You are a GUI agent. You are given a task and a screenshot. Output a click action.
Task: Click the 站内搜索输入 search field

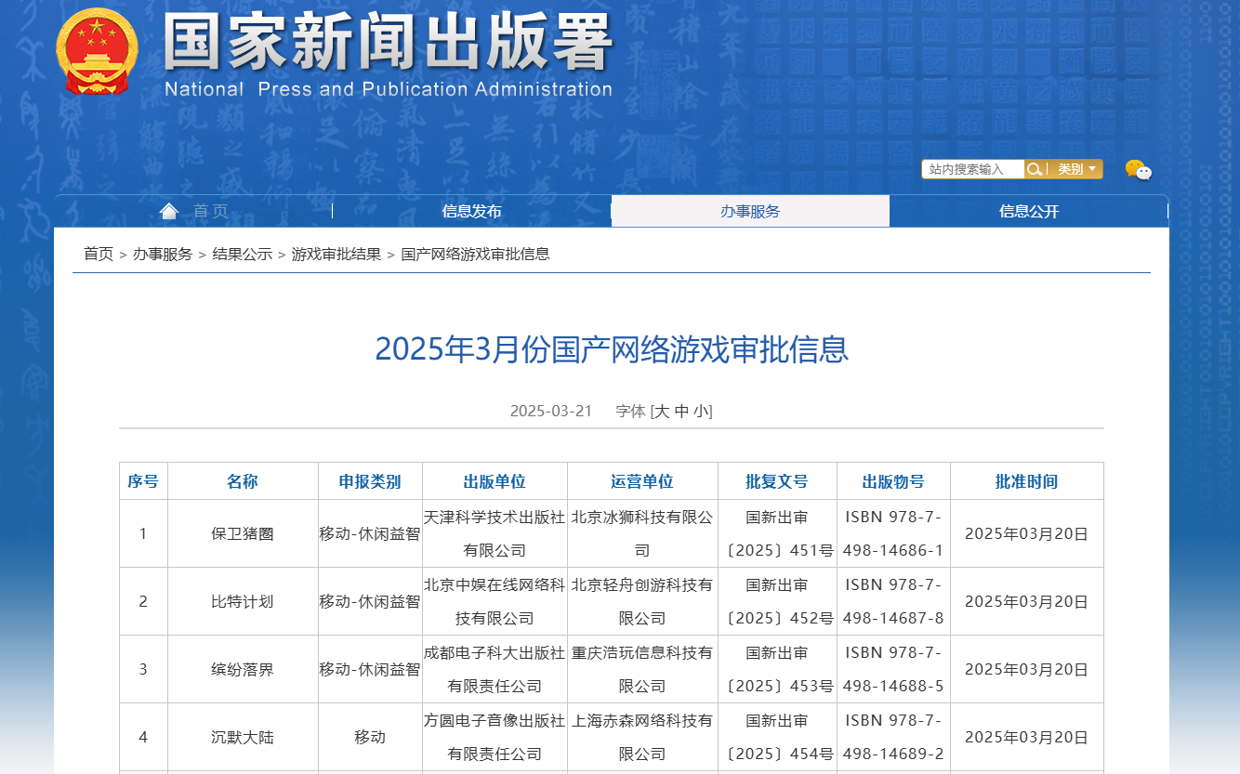pos(972,169)
